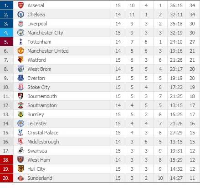Click the Manchester City crest icon
Screen dimensions: 200x188
21,33
